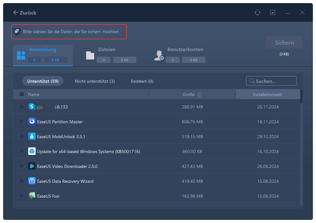This screenshot has height=223, width=316.
Task: Click the 860.00 KB size value
Action: (x=192, y=151)
